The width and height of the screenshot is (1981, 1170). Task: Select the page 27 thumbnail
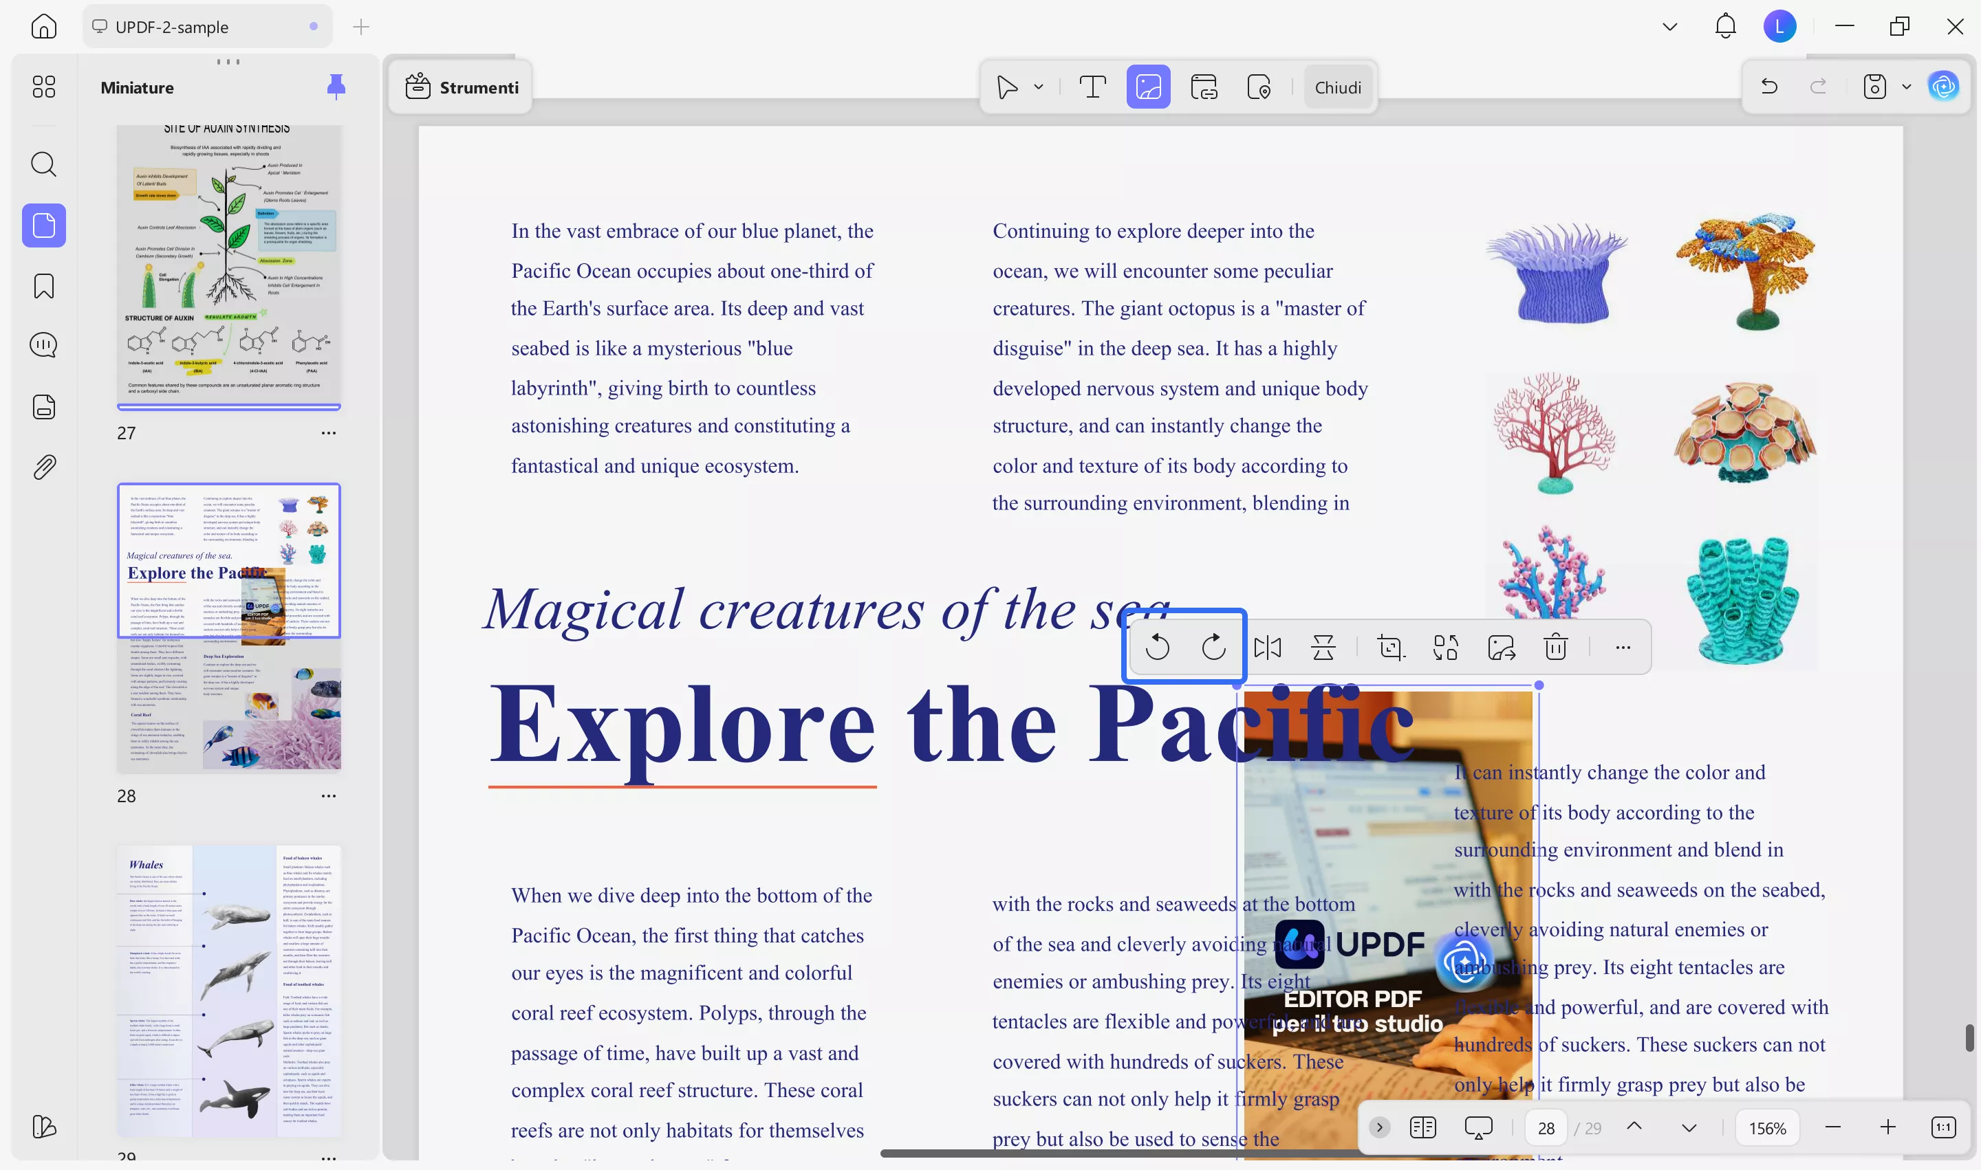(x=229, y=268)
